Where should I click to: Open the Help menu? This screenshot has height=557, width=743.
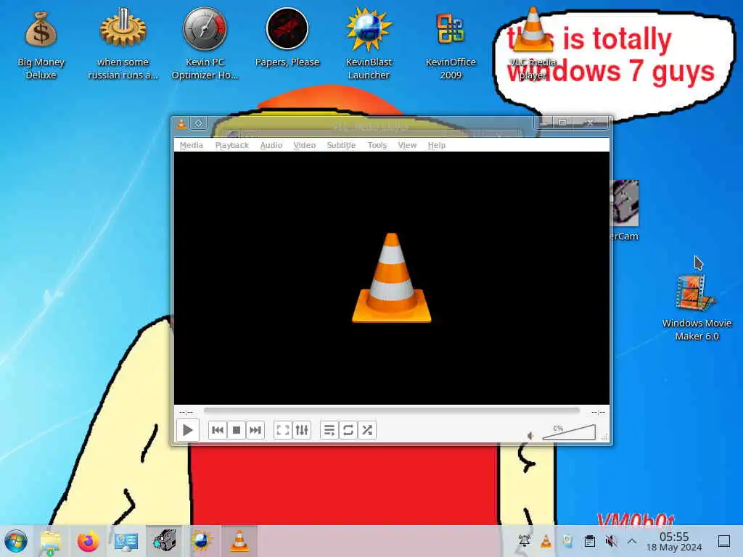point(436,145)
